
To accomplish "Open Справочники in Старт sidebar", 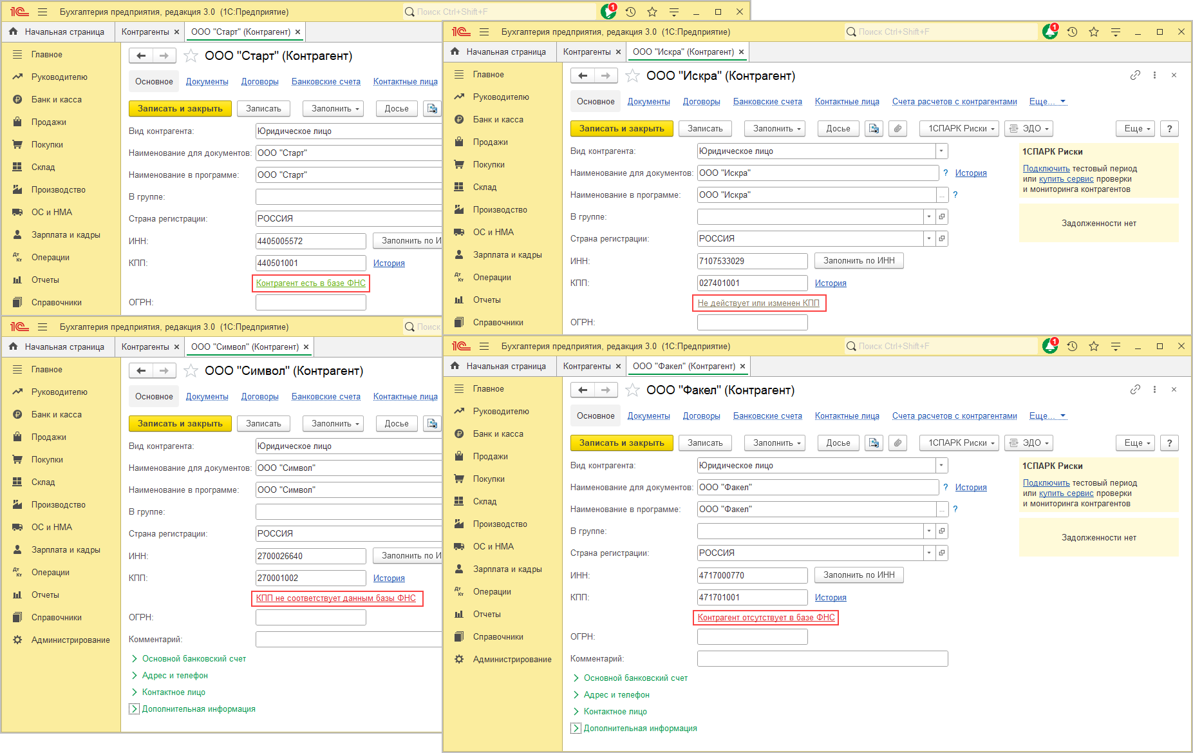I will [56, 303].
